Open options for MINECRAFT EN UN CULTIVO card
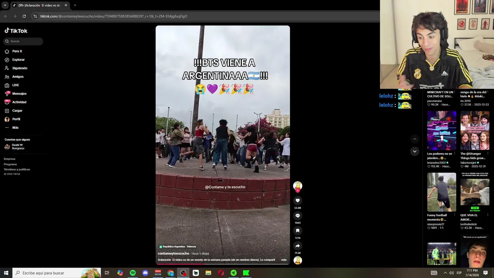The image size is (494, 278). (454, 92)
